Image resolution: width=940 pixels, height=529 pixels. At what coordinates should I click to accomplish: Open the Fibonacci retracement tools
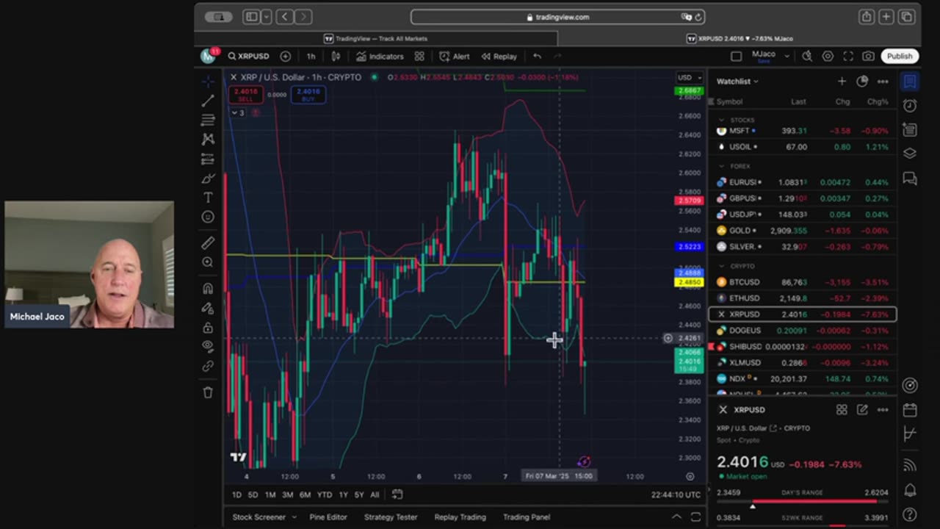(208, 120)
